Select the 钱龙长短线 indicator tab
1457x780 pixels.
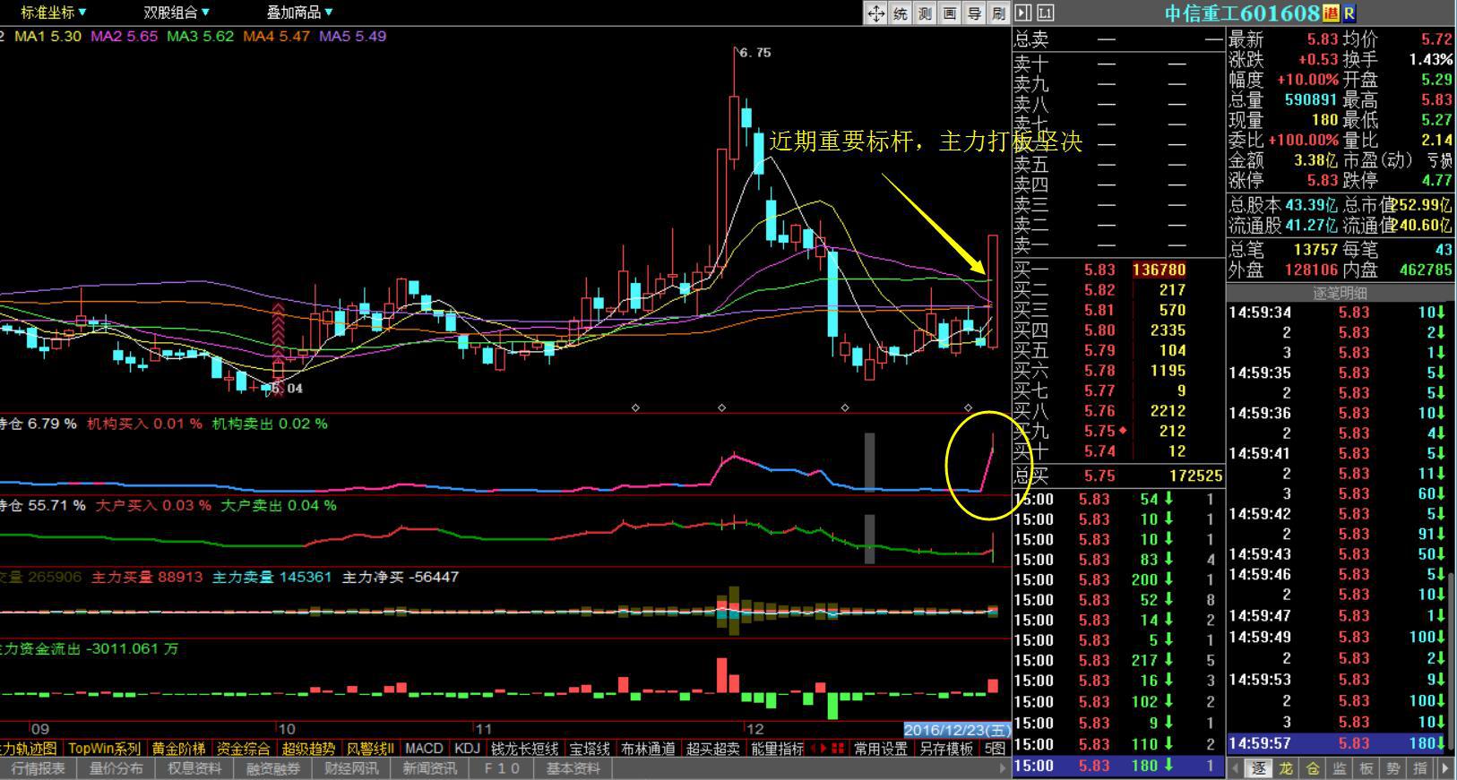pos(524,749)
